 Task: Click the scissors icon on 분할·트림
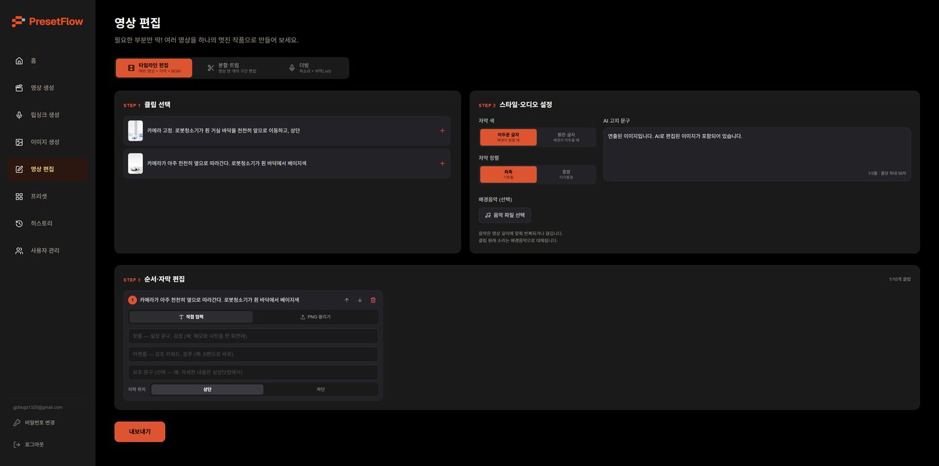pyautogui.click(x=211, y=68)
